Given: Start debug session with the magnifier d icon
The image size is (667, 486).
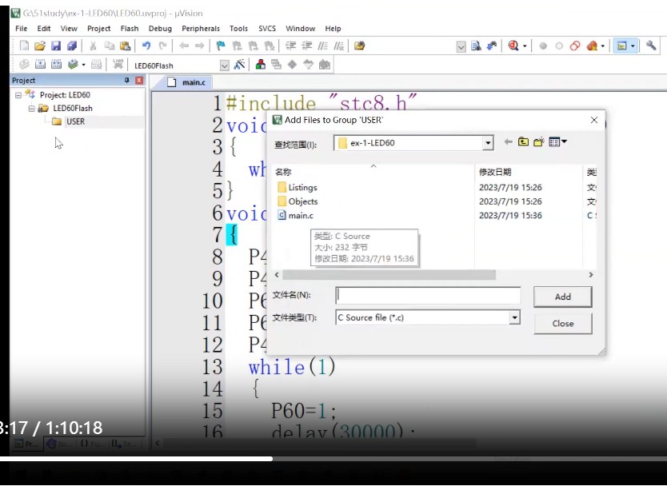Looking at the screenshot, I should click(x=513, y=46).
